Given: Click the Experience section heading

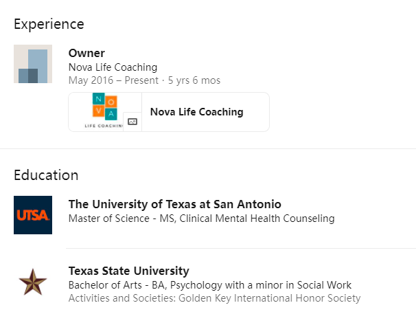Looking at the screenshot, I should (49, 25).
